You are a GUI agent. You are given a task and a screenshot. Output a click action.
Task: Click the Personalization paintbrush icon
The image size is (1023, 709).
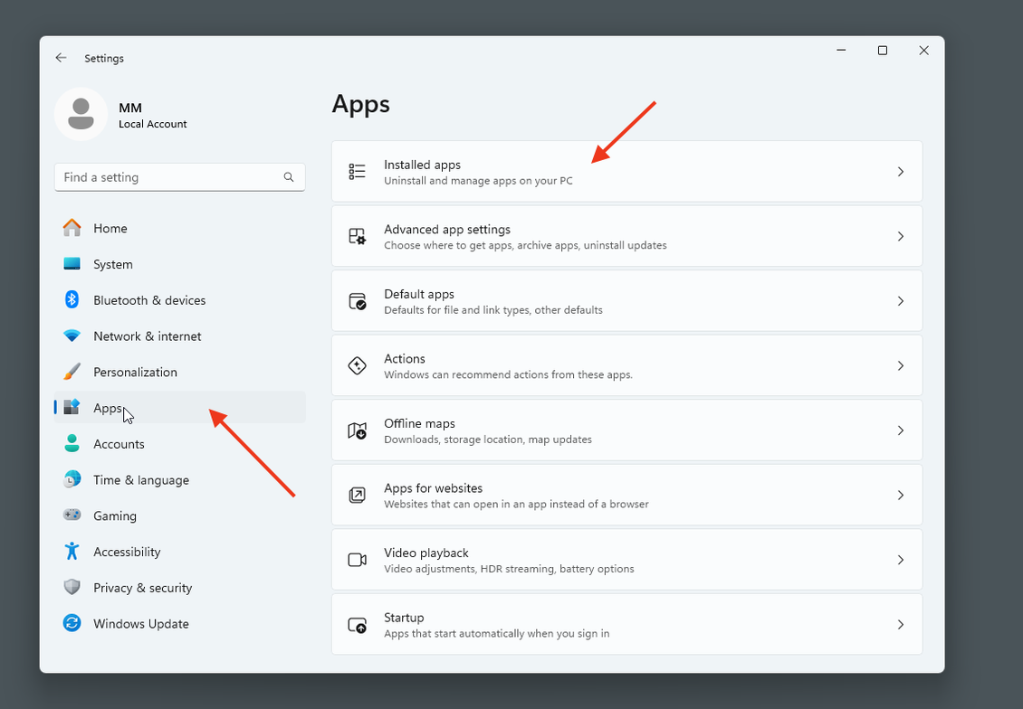[72, 372]
